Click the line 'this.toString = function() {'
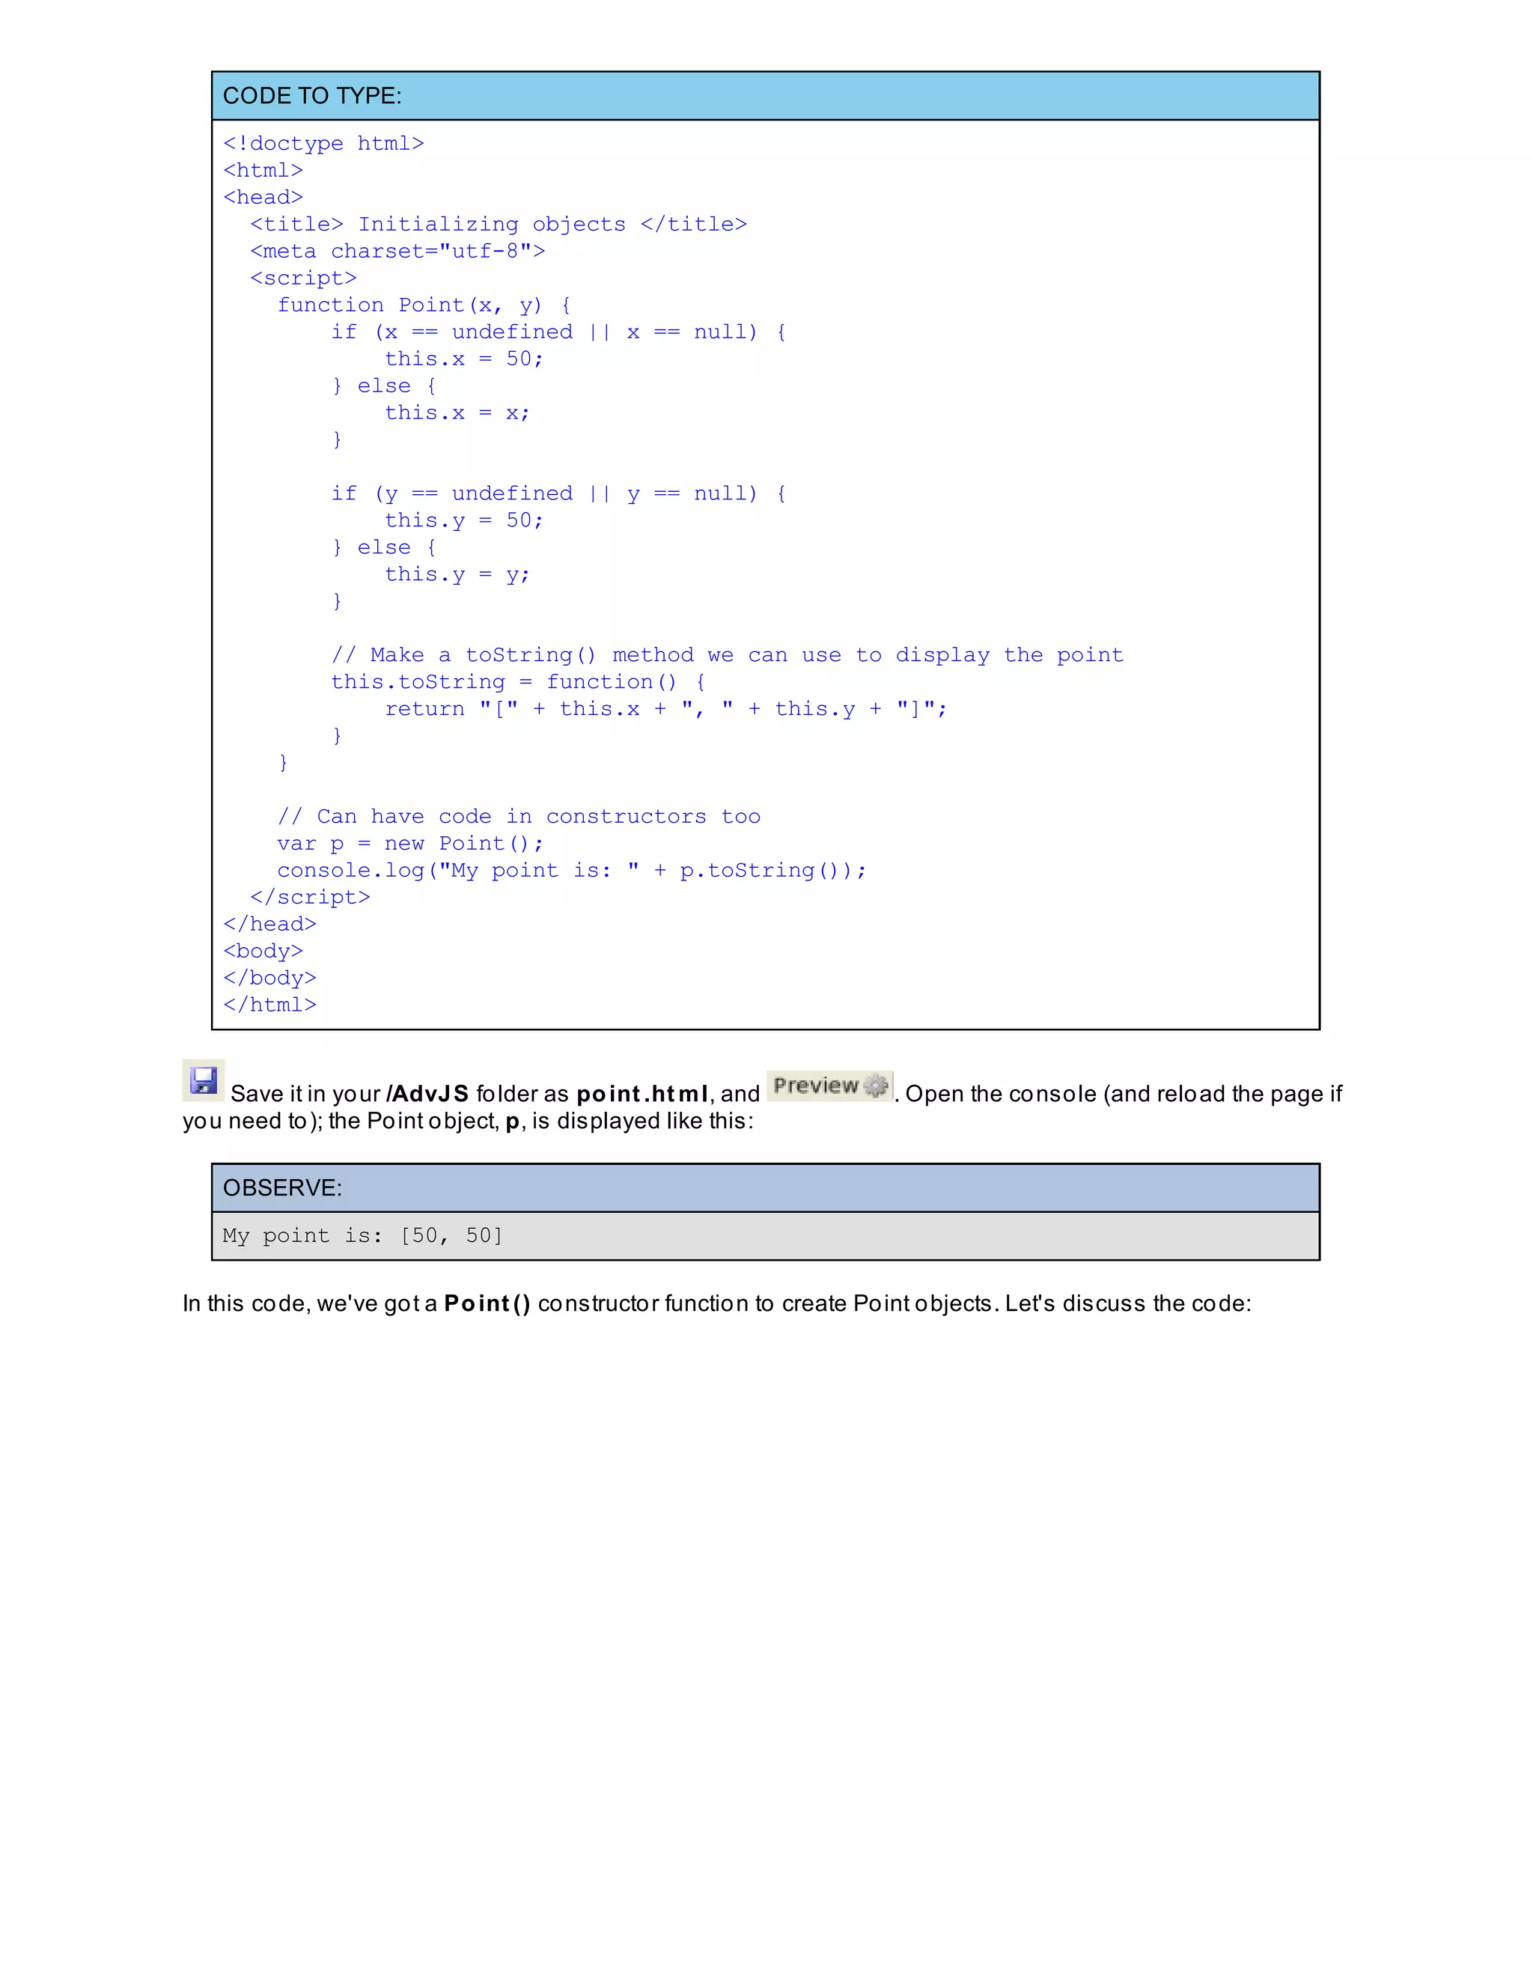 click(518, 682)
